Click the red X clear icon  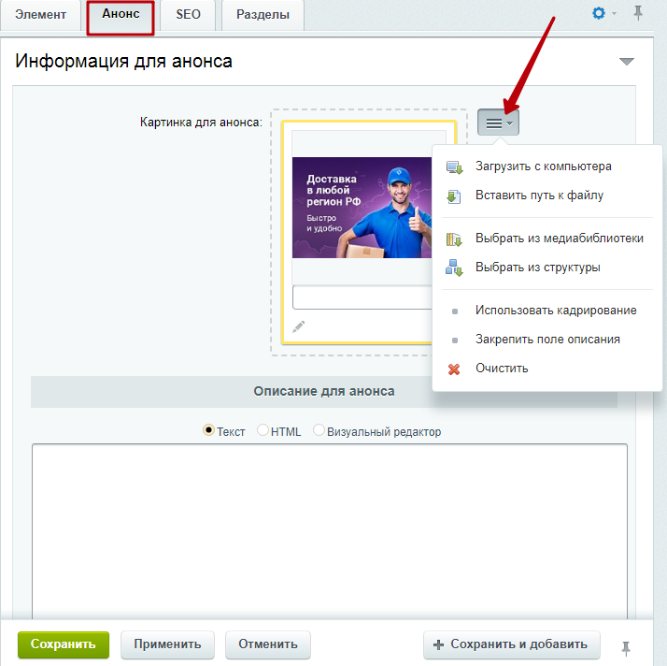[x=454, y=369]
